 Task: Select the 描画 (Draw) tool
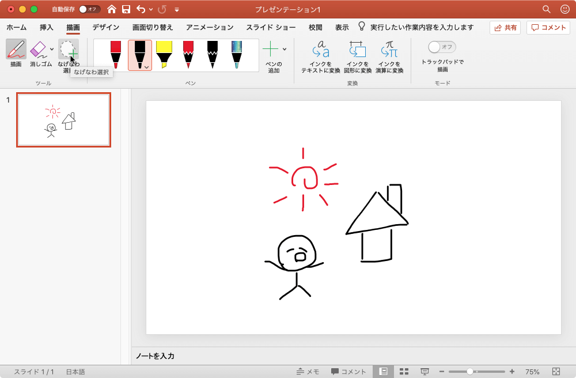16,52
